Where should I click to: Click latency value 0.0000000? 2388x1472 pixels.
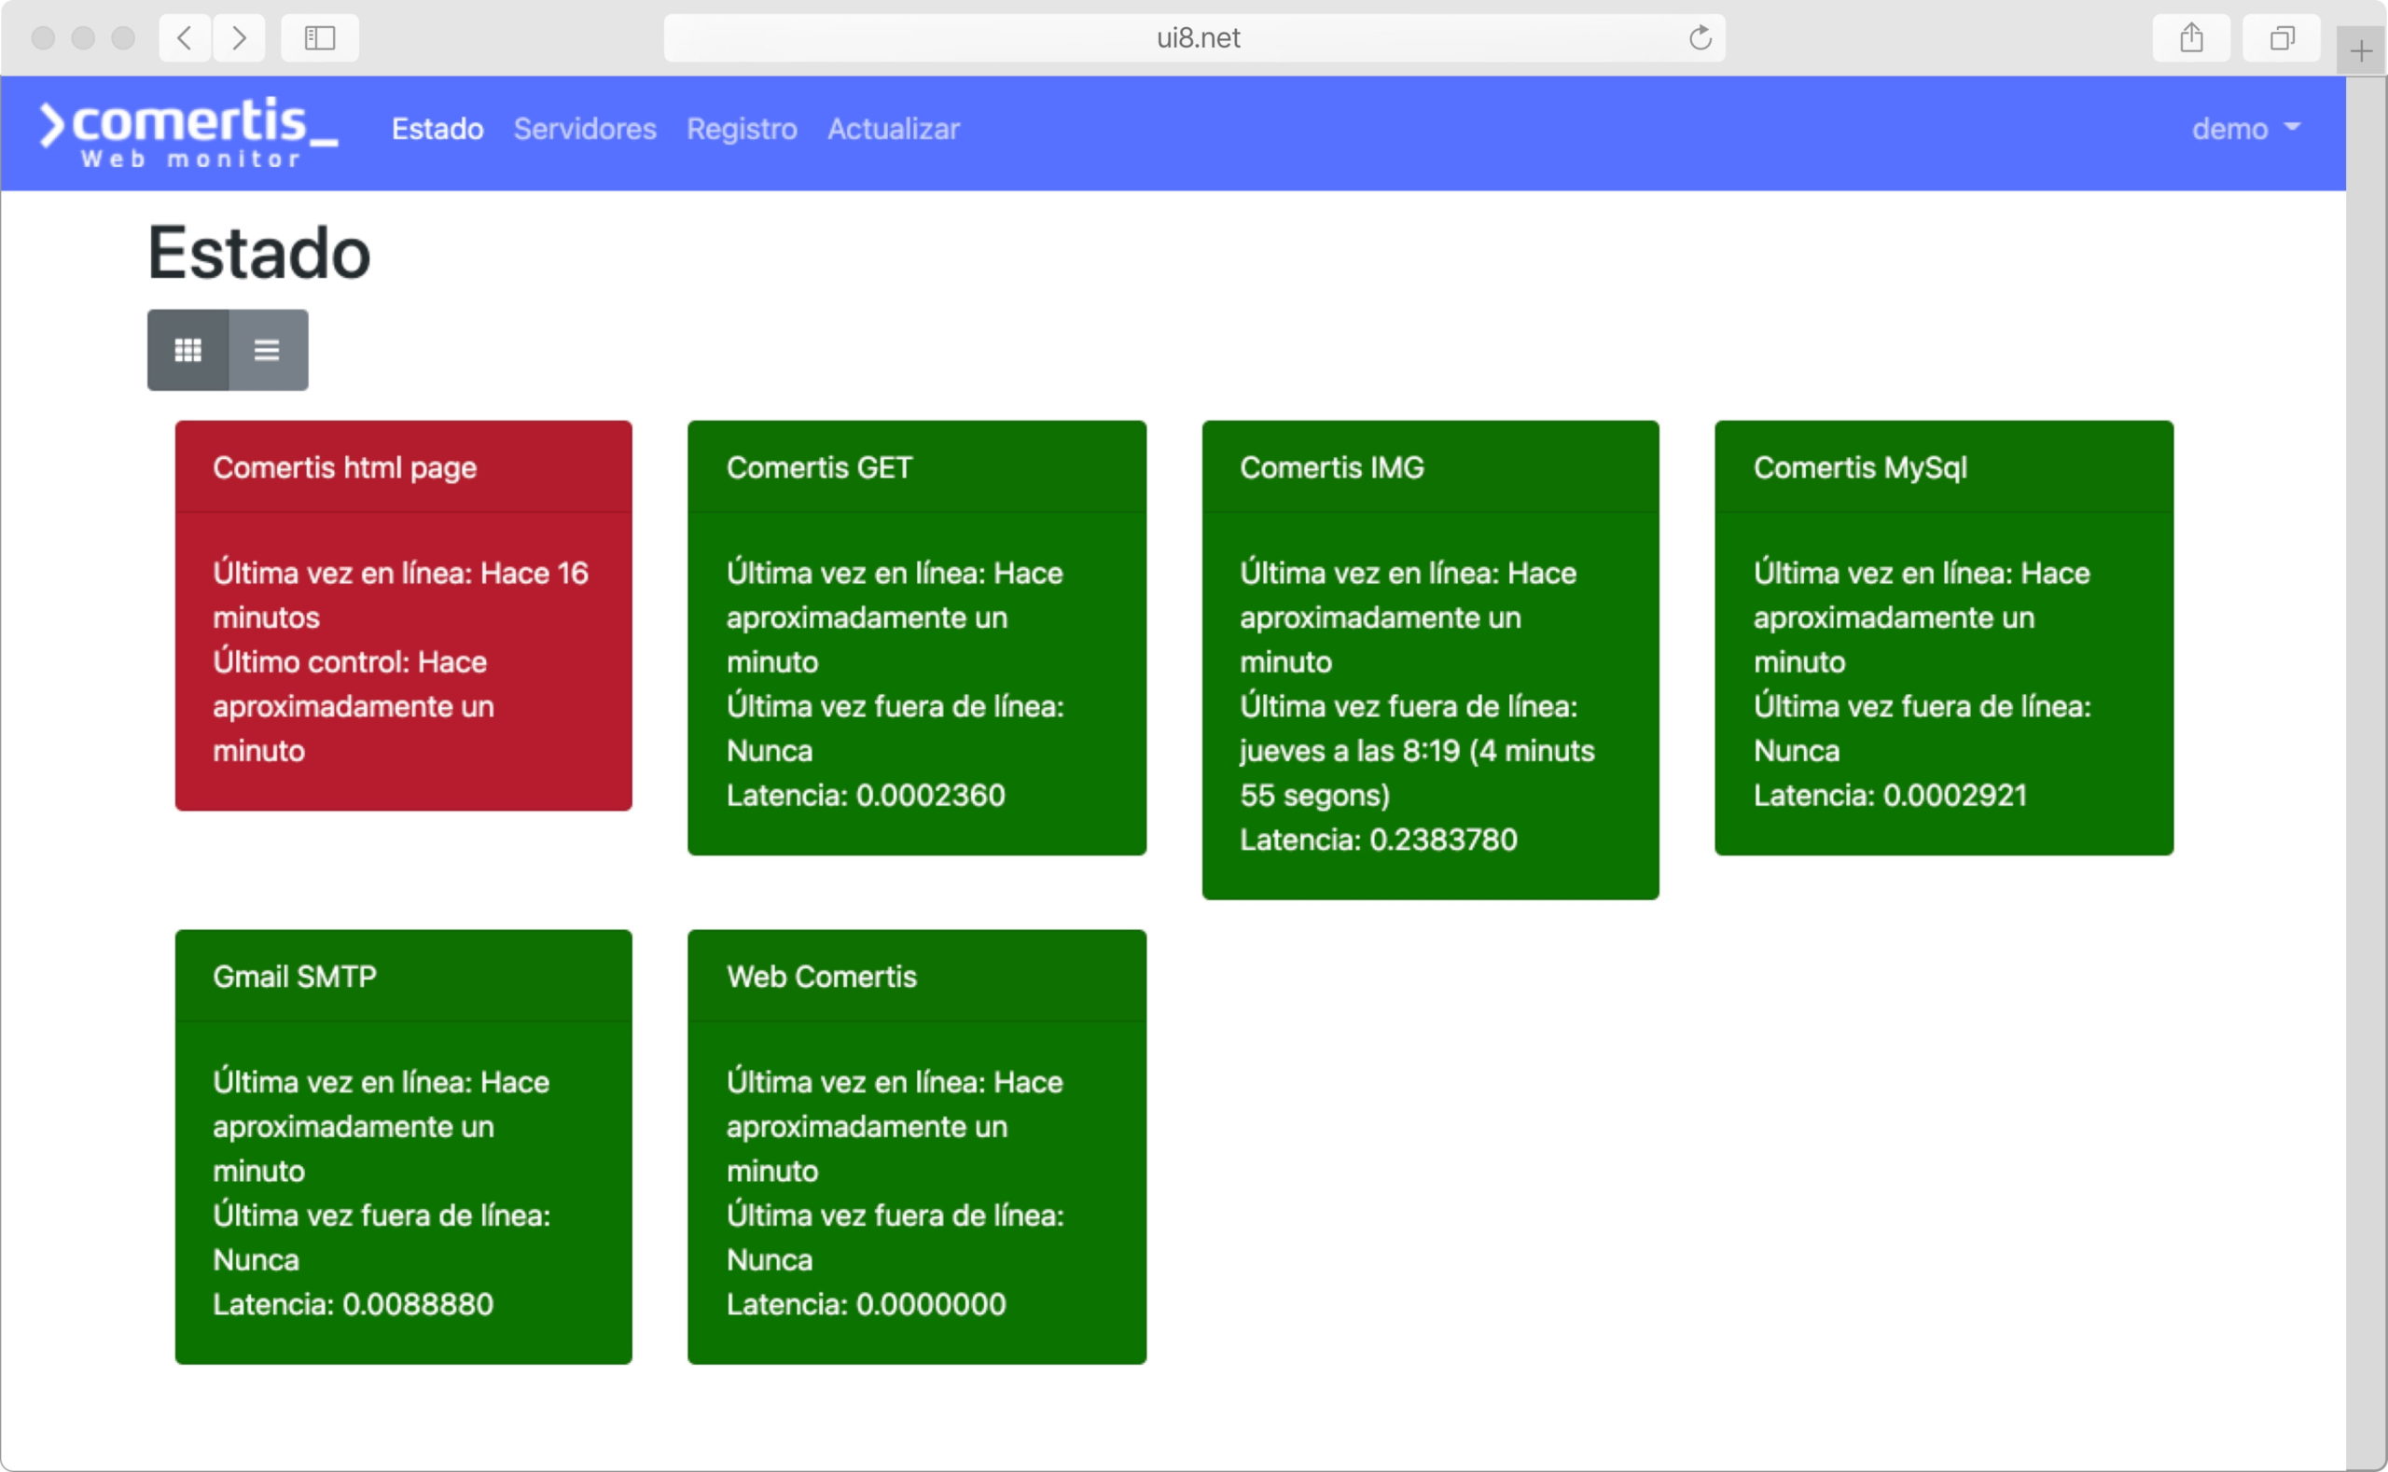(931, 1304)
